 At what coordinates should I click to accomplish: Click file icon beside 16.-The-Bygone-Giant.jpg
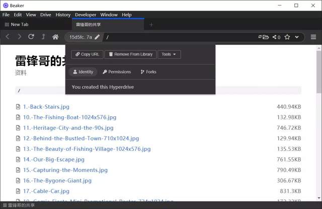pyautogui.click(x=18, y=180)
